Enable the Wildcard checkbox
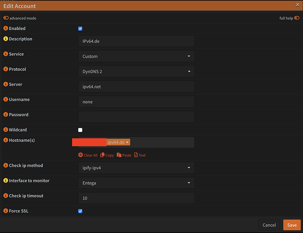The image size is (303, 233). pyautogui.click(x=81, y=130)
